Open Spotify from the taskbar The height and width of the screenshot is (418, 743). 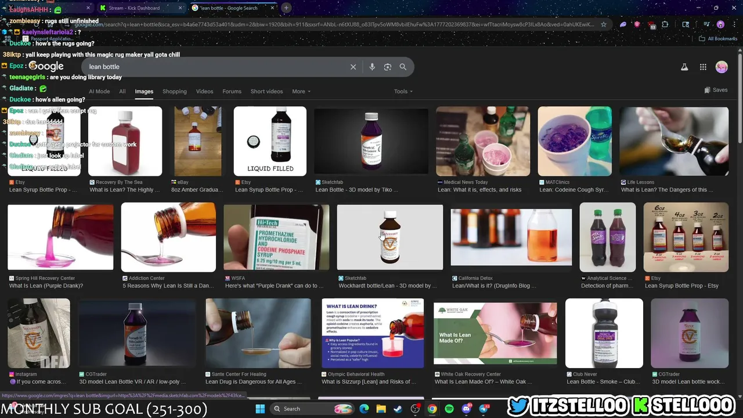click(x=449, y=409)
